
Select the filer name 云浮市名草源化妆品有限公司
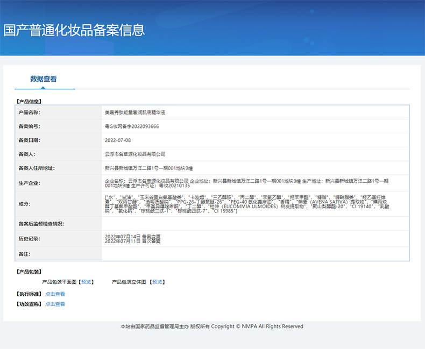pos(135,154)
